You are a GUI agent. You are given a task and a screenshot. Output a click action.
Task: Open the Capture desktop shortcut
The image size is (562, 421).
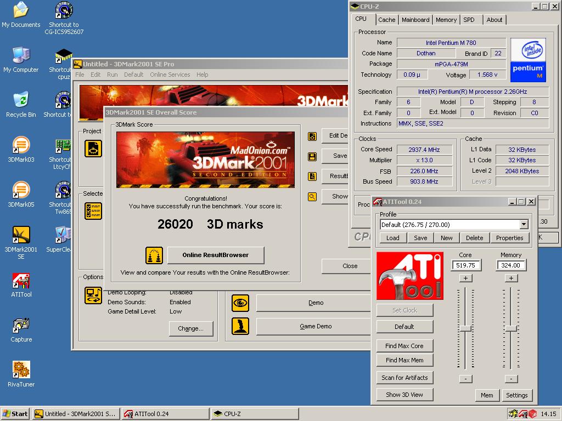point(21,329)
